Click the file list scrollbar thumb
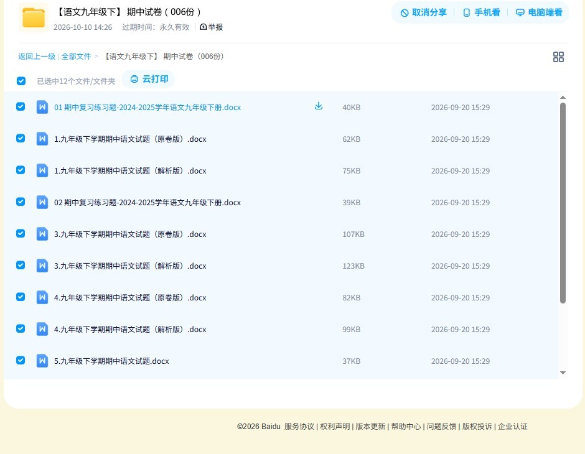Screen dimensions: 585x454 click(563, 203)
